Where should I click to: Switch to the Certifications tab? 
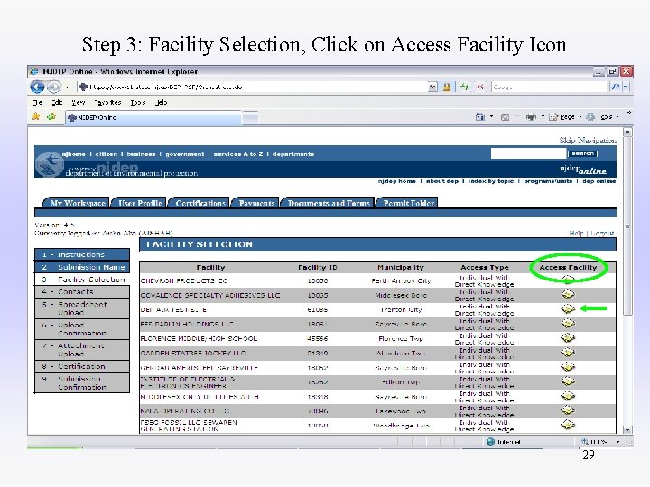pyautogui.click(x=200, y=203)
